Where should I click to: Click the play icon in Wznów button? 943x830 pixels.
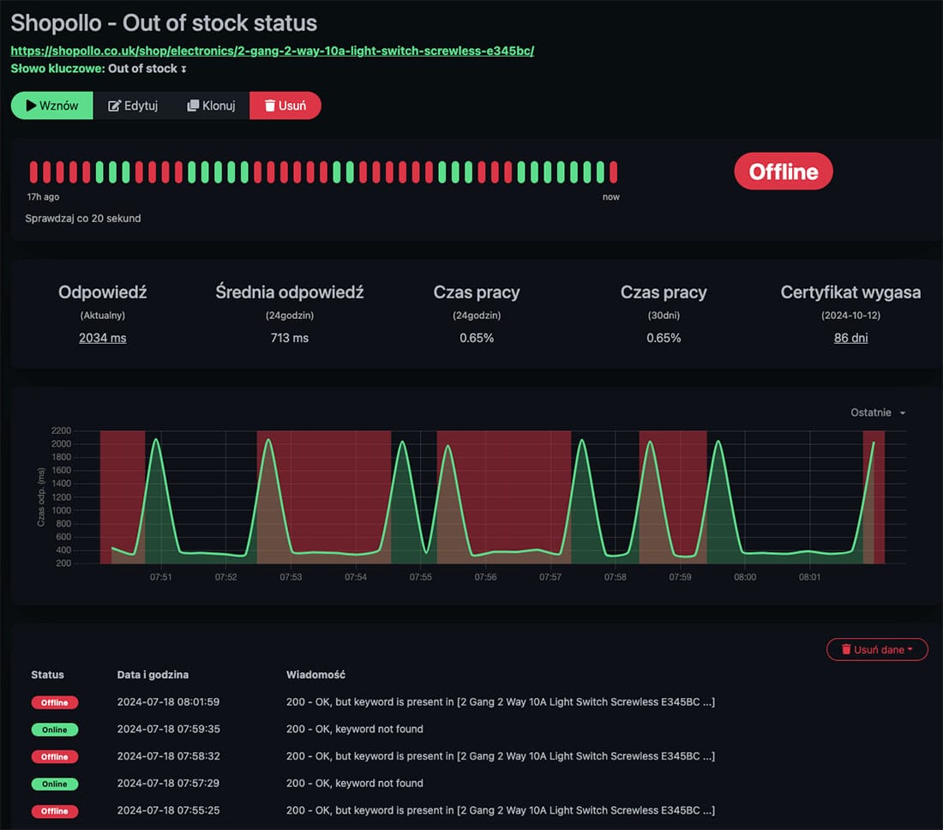click(31, 106)
